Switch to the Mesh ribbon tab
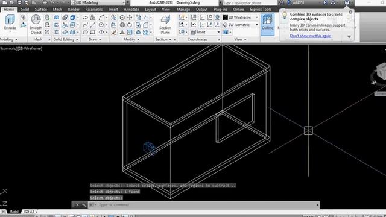 coord(57,10)
